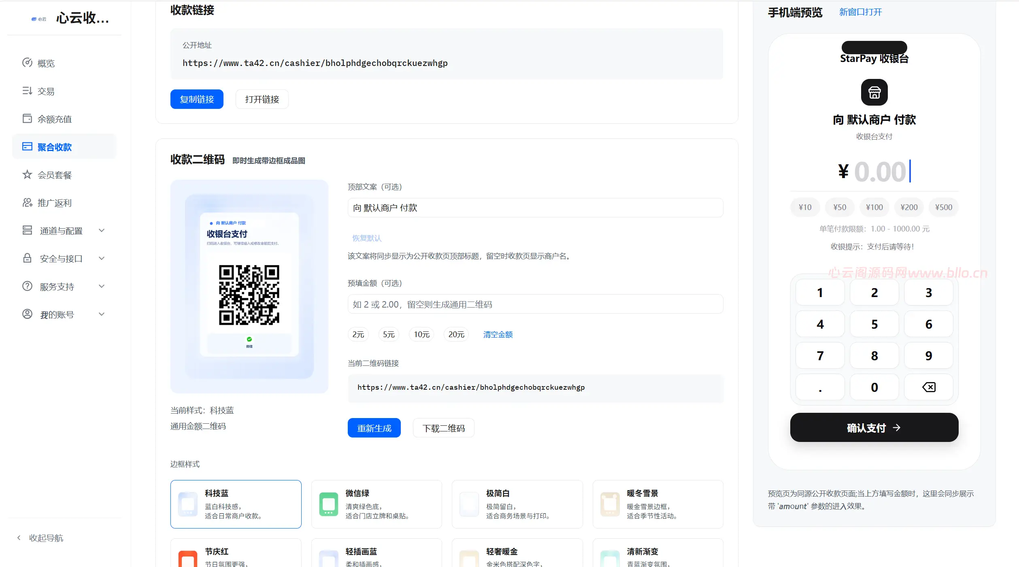The width and height of the screenshot is (1019, 567).
Task: Click the 轻奢暖金 style icon
Action: click(469, 559)
